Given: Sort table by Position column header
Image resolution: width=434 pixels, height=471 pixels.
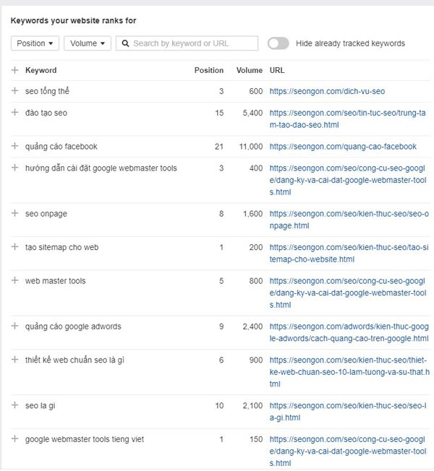Looking at the screenshot, I should [209, 70].
